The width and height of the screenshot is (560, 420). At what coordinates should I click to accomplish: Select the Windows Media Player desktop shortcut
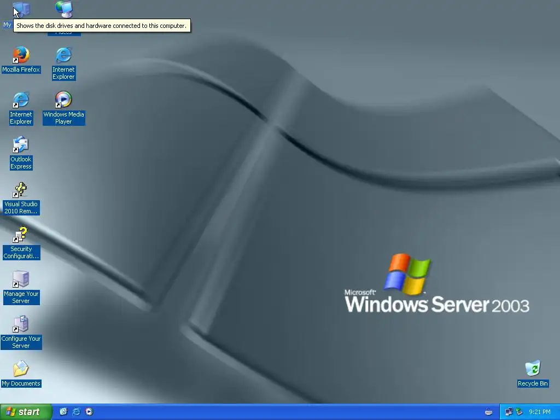pos(63,108)
